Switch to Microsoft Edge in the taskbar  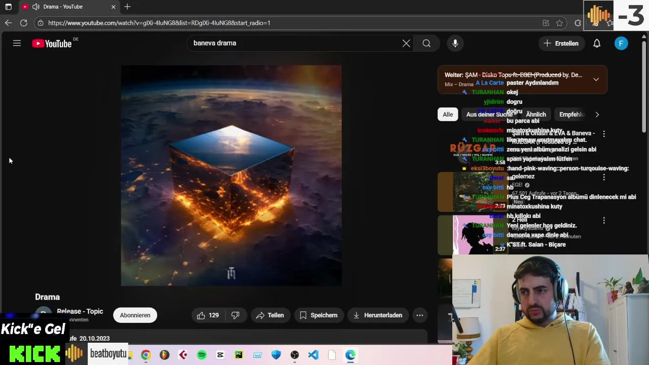350,355
